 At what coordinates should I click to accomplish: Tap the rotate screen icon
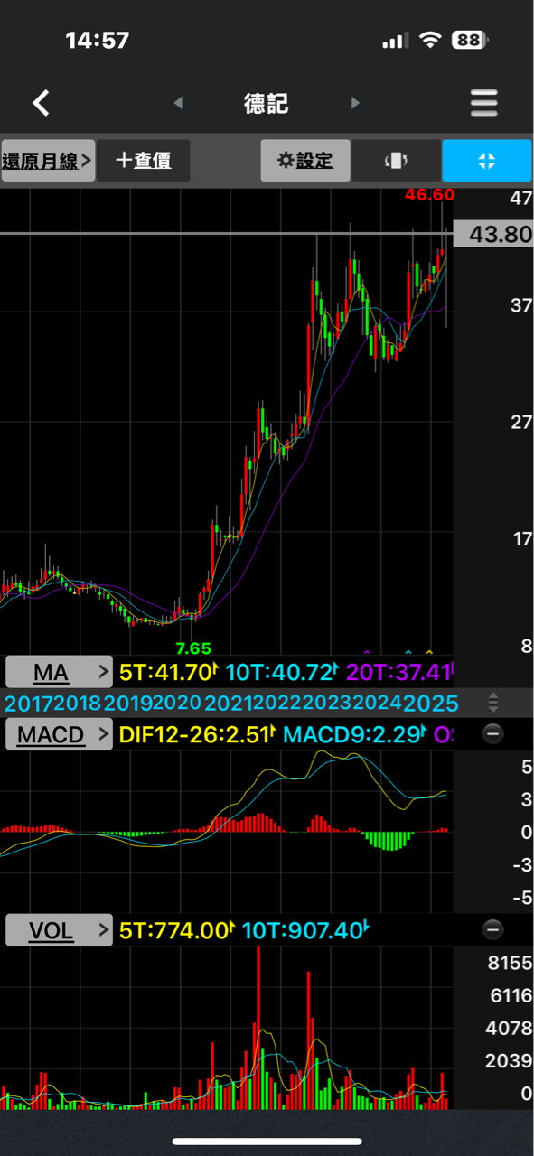click(x=396, y=161)
